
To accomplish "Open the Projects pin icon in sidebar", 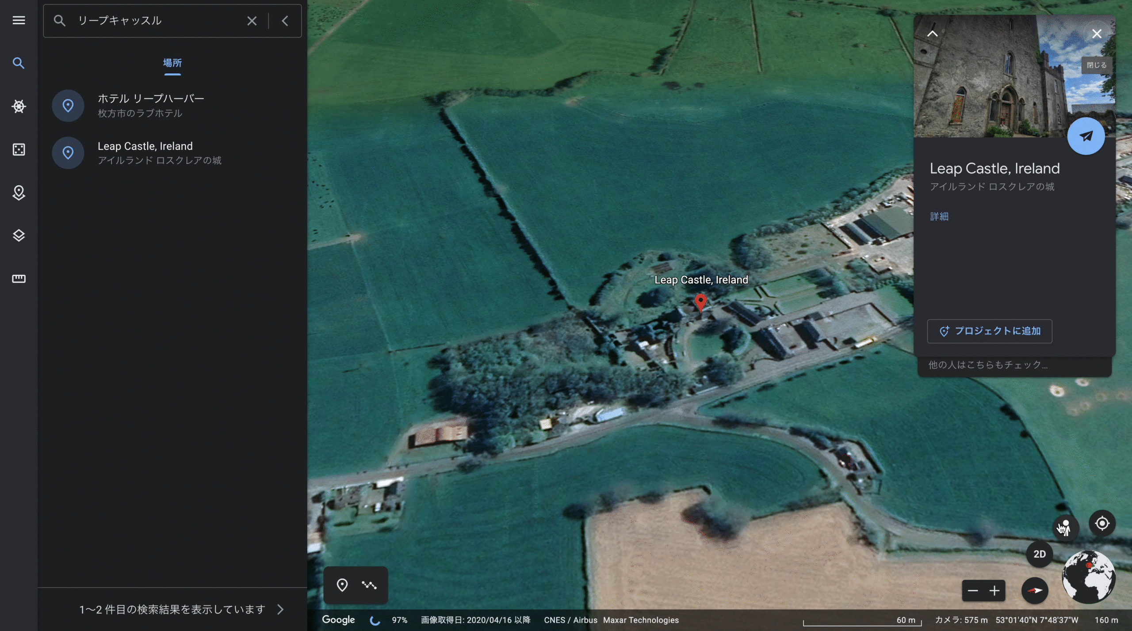I will [19, 193].
